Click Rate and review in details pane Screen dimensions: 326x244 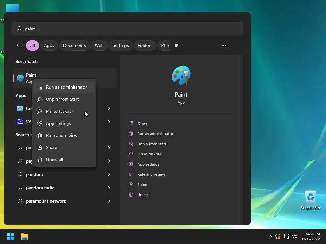(x=151, y=174)
